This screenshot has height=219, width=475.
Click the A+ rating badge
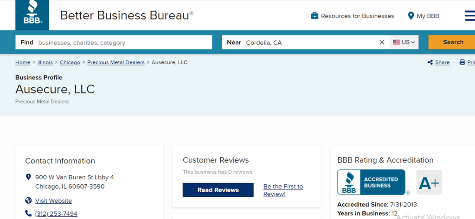pos(429,182)
